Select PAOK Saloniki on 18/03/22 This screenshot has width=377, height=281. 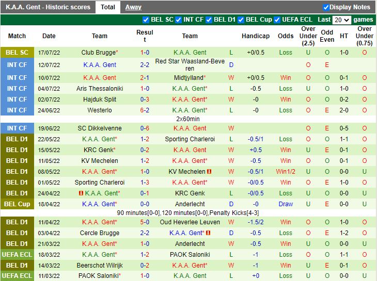[x=190, y=255]
